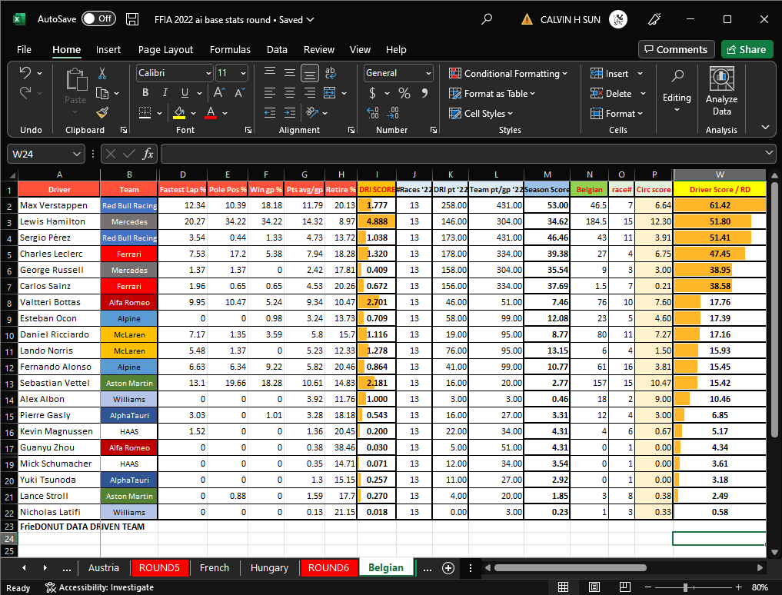Open the Comments pane

coord(676,49)
